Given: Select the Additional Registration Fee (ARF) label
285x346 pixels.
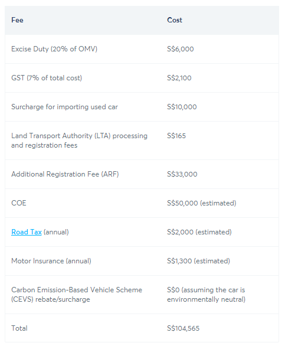Looking at the screenshot, I should coord(65,174).
